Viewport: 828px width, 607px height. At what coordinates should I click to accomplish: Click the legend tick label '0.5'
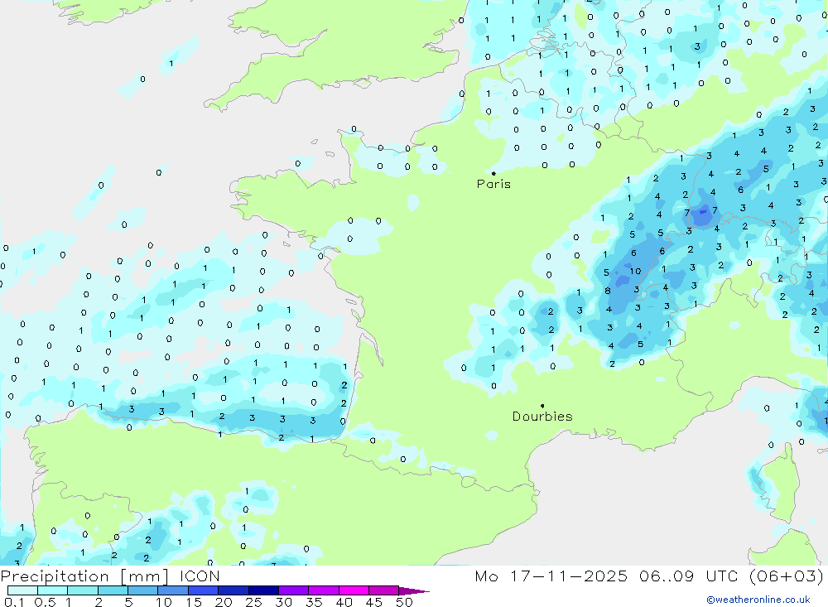(x=45, y=602)
